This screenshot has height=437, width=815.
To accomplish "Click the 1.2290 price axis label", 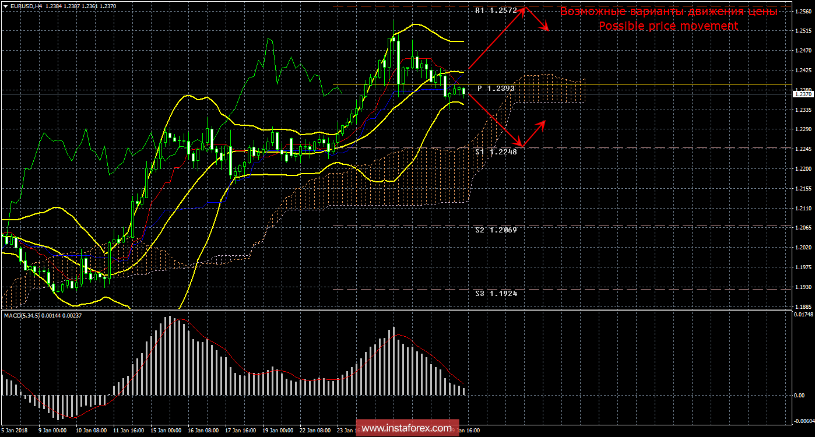I will [803, 129].
